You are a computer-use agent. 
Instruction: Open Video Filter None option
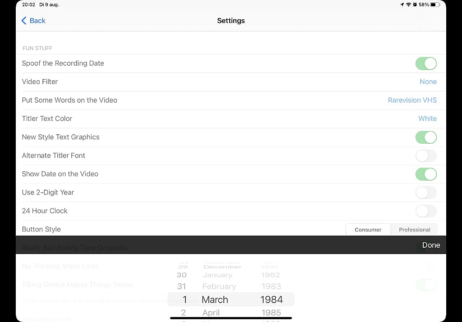coord(428,82)
